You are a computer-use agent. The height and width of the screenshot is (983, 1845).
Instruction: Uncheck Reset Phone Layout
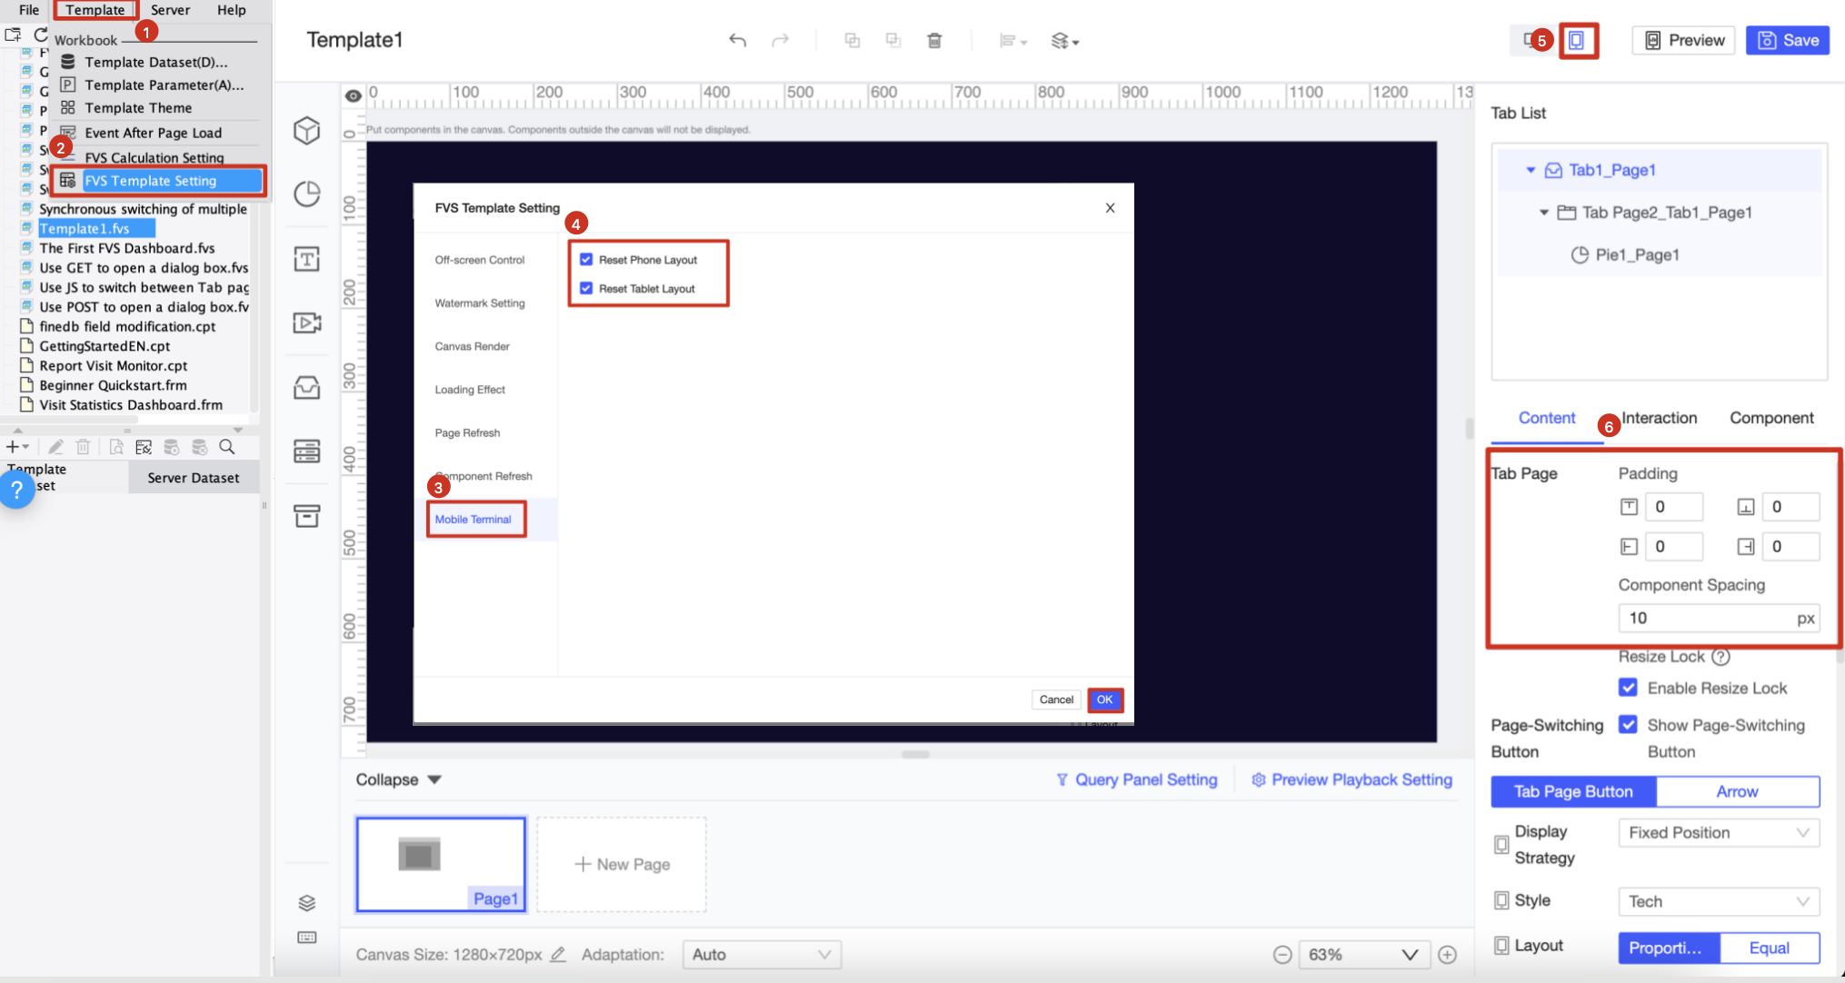point(586,259)
